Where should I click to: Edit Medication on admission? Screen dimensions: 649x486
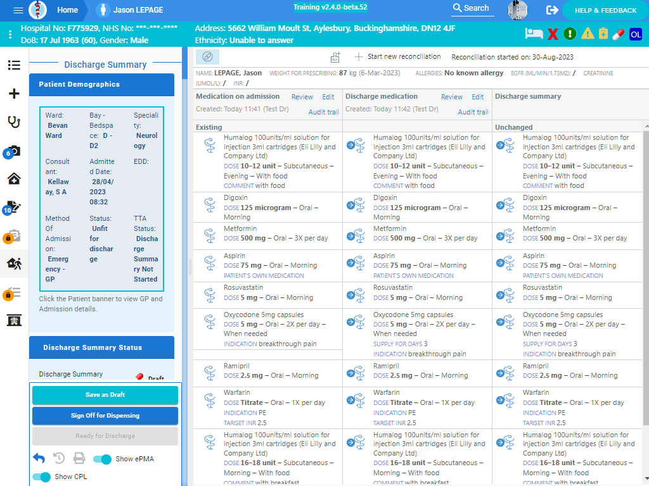[328, 97]
